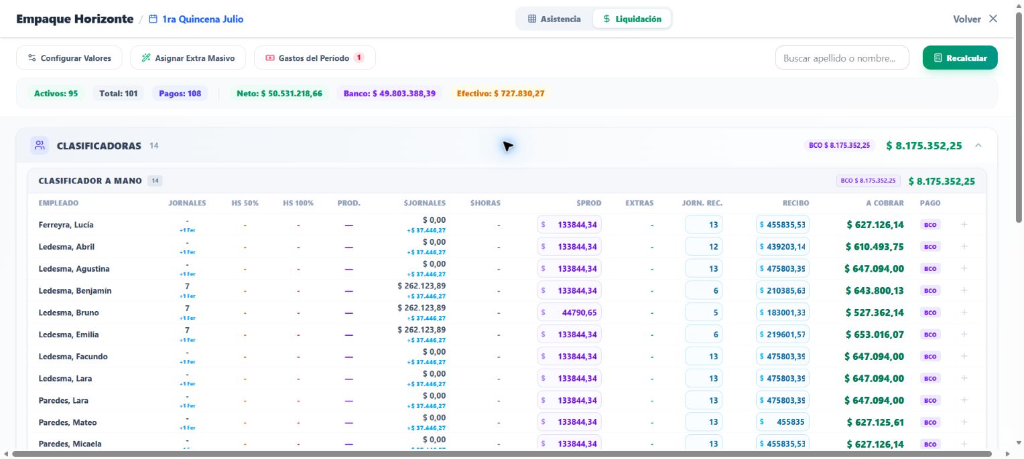1024x459 pixels.
Task: Open Gastos del Período
Action: point(315,58)
